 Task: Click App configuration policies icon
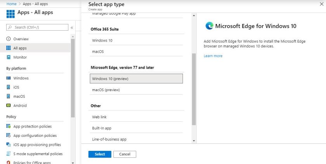(x=9, y=136)
